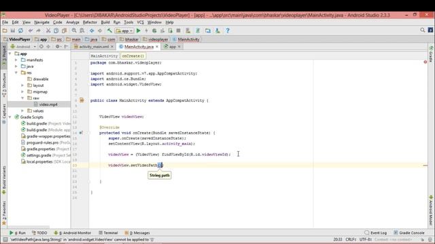Screen dimensions: 435x244
Task: Click the Find magnifier icon
Action: 74,30
